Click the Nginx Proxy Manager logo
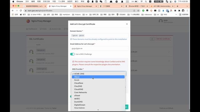Screen dimensions: 200x112 click(28, 21)
